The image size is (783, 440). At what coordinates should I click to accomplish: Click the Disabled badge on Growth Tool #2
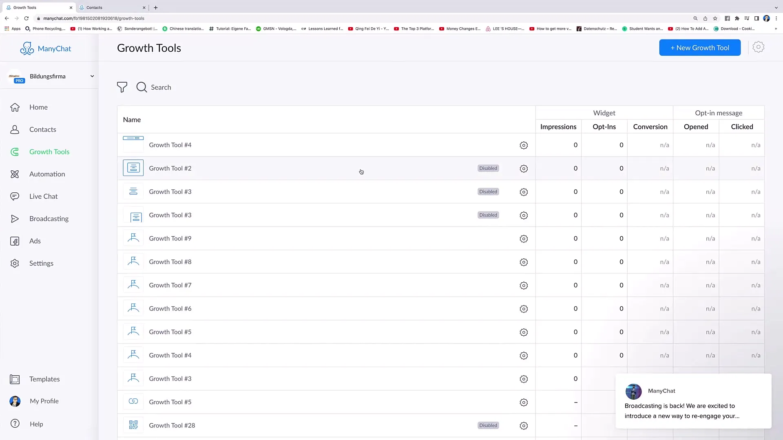click(488, 168)
